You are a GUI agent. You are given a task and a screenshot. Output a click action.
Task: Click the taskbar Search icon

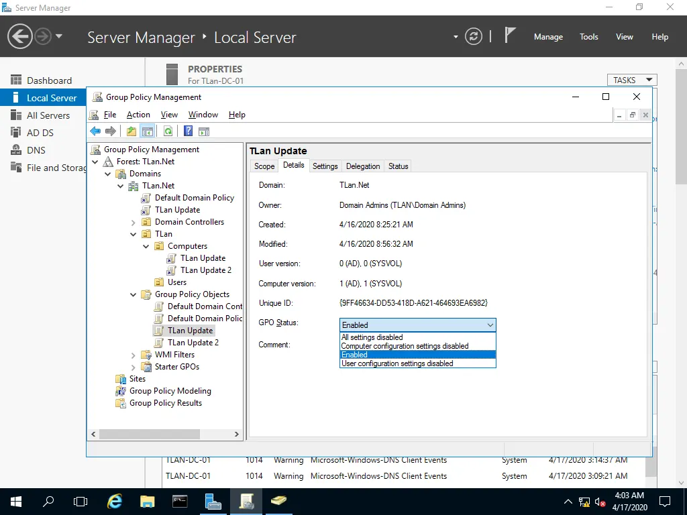click(48, 502)
